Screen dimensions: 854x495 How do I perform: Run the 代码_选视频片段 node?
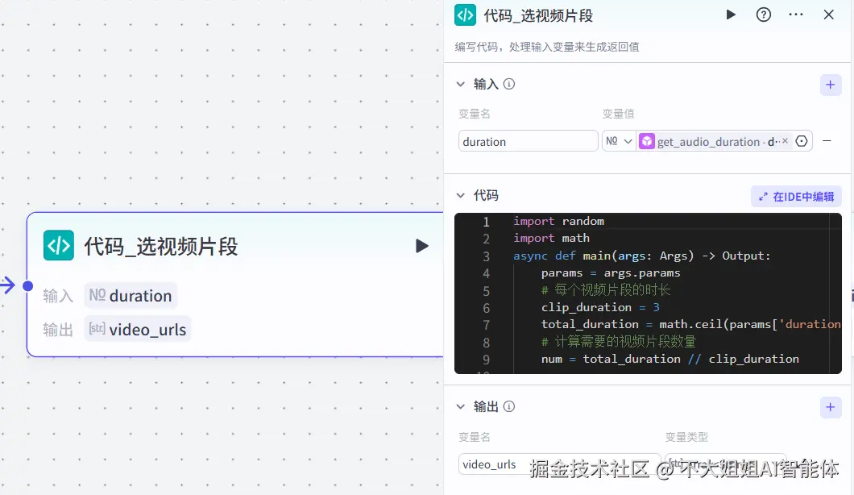point(730,15)
